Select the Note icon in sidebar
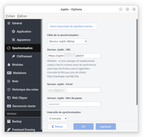This screenshot has width=143, height=137. 9,81
